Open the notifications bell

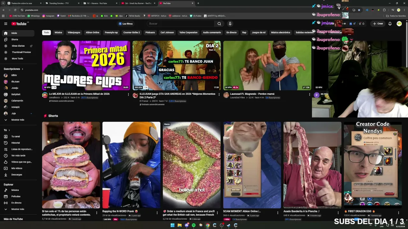click(390, 24)
